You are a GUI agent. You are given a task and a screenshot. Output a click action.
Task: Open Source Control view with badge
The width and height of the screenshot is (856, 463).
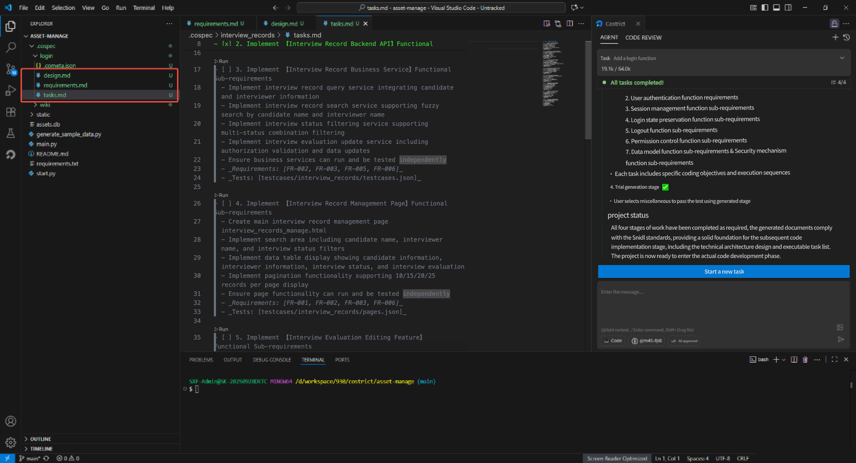coord(11,69)
